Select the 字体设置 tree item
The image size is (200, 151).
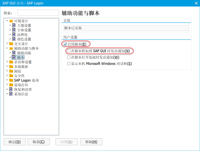24,30
